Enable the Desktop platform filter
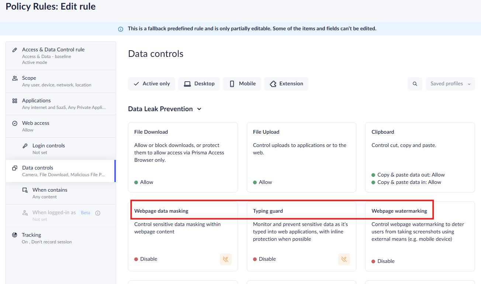Screen dimensions: 481x284 pos(199,84)
